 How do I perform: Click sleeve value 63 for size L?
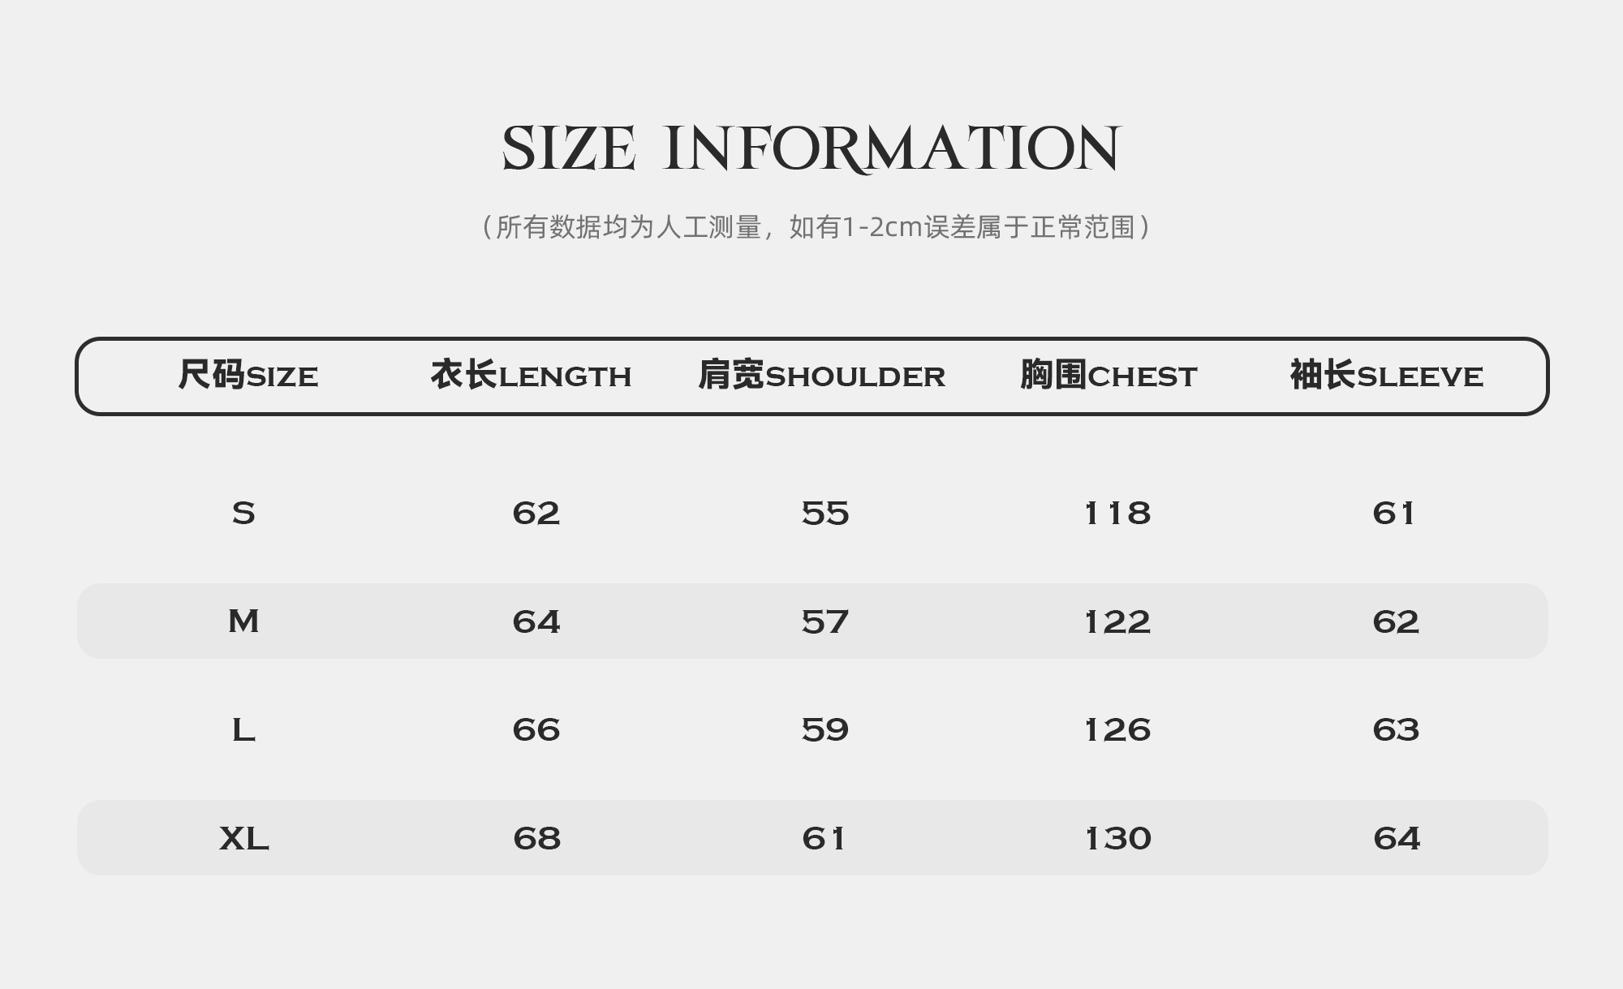pyautogui.click(x=1396, y=730)
